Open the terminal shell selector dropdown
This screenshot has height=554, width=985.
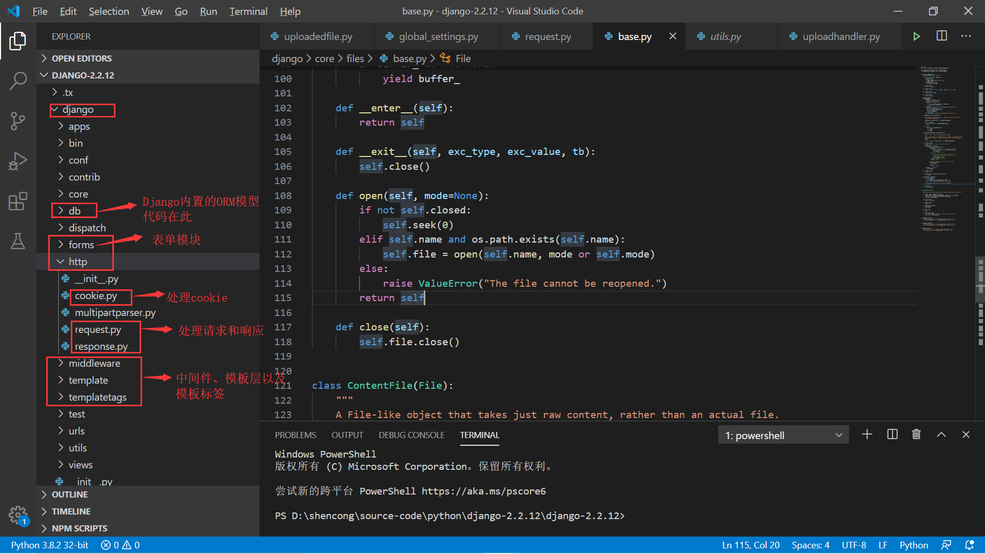(x=783, y=436)
